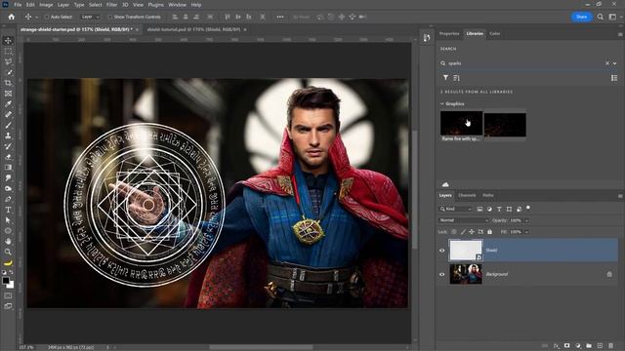Select the Lasso tool
The height and width of the screenshot is (351, 625).
(x=8, y=61)
